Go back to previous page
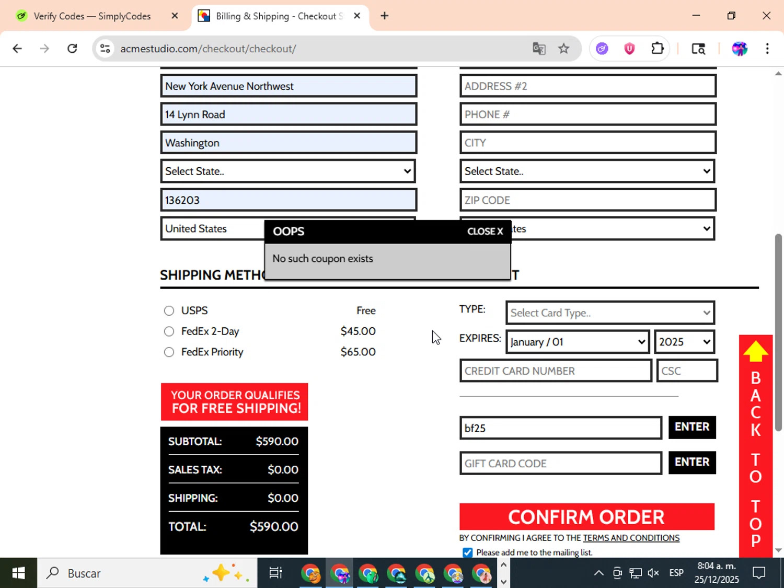Screen dimensions: 784x588 (x=17, y=49)
